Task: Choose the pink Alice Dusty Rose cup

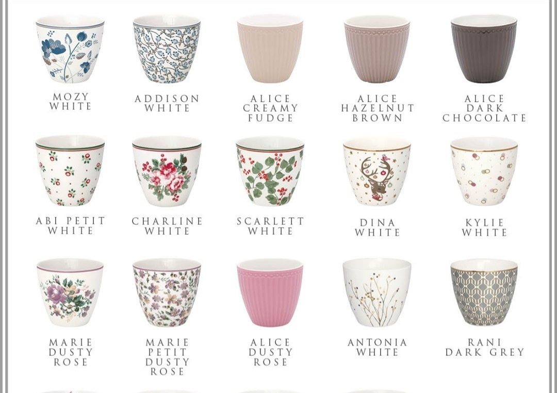Action: (x=270, y=292)
